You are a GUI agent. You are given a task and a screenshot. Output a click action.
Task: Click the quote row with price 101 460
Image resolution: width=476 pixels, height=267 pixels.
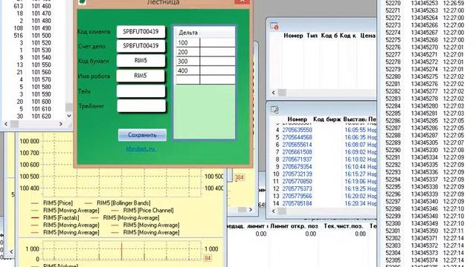click(x=33, y=6)
